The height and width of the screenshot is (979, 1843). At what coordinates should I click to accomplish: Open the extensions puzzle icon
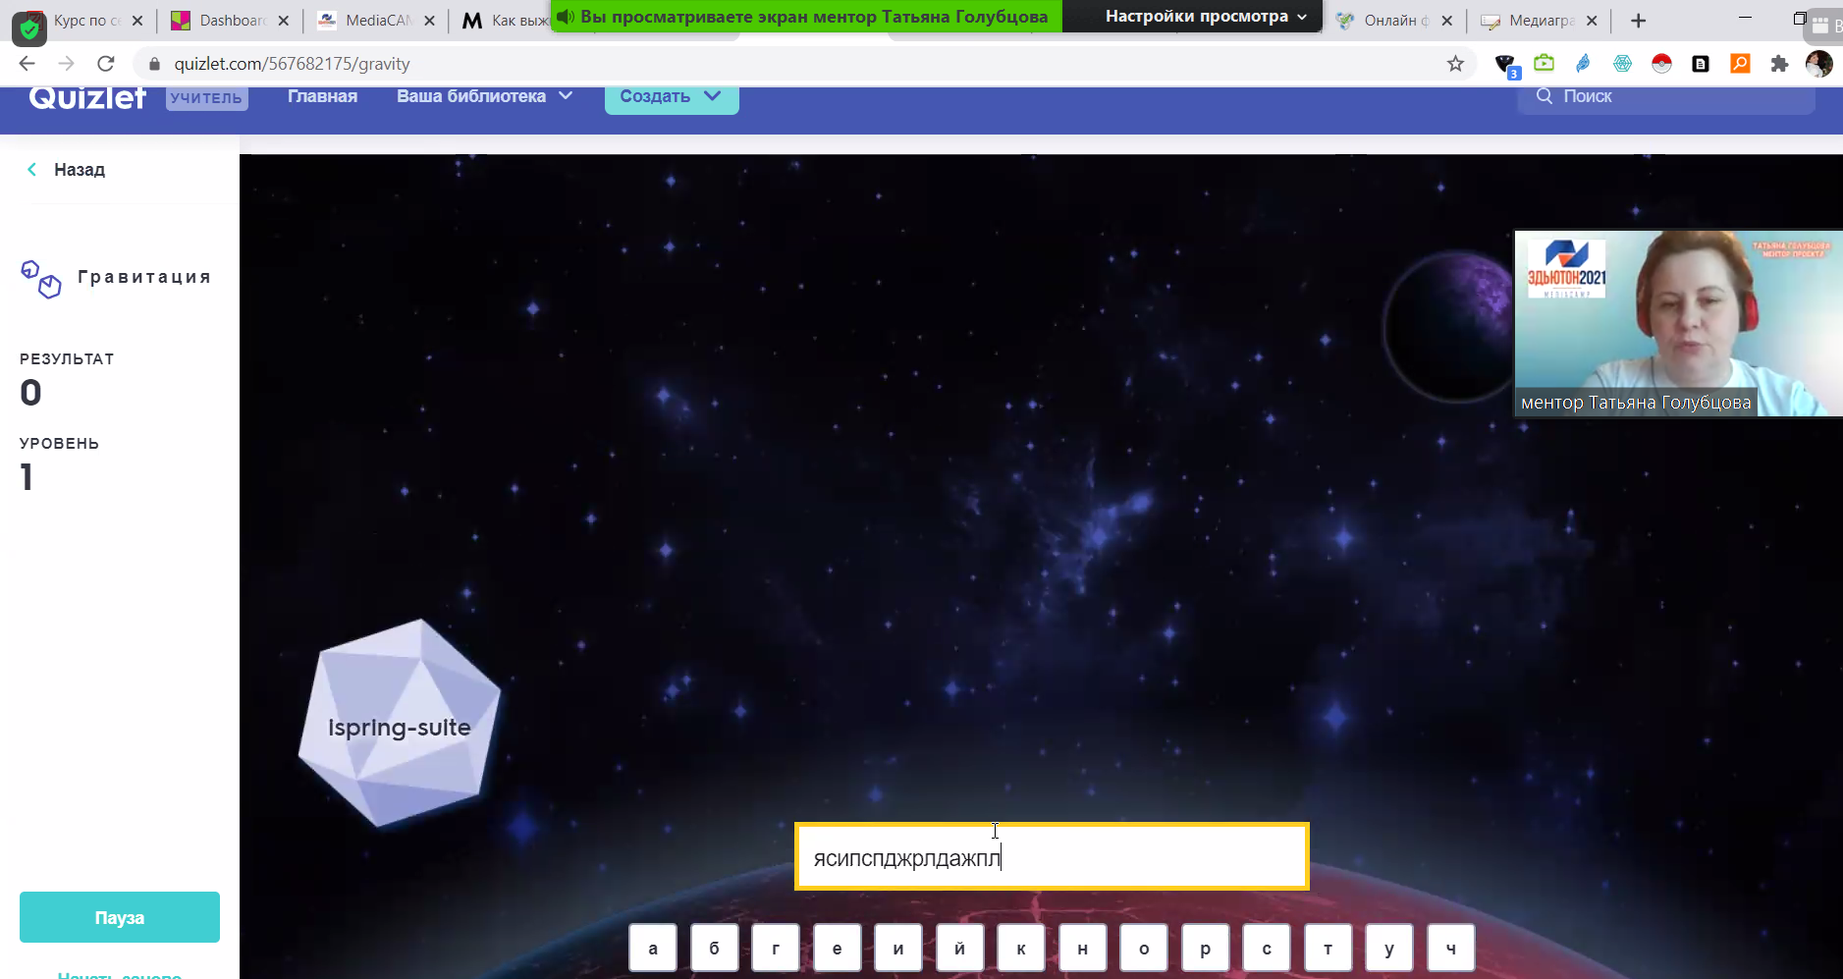tap(1779, 64)
